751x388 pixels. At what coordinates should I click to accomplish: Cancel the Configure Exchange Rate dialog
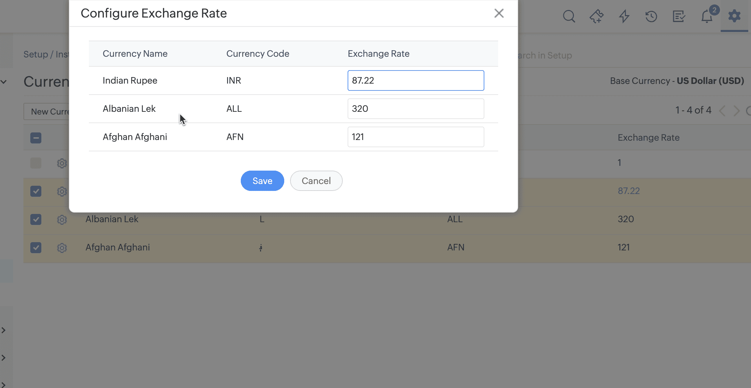316,181
